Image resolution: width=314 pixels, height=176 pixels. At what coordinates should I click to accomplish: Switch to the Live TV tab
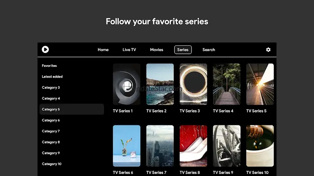point(129,50)
